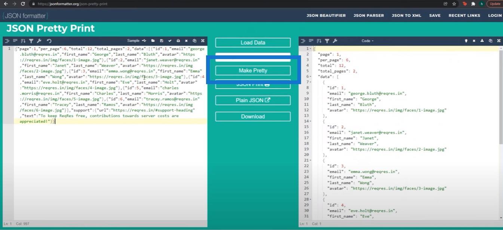Clear the right editor with X icon
The width and height of the screenshot is (503, 230).
474,41
